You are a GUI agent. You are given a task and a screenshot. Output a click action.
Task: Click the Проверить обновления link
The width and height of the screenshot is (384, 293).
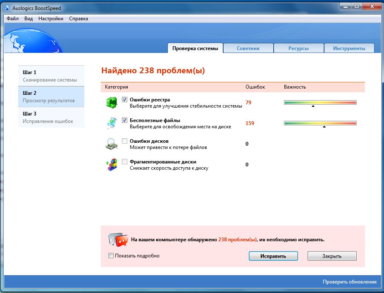click(x=349, y=282)
